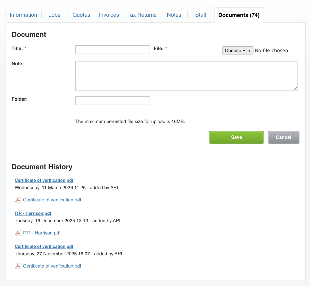Switch to the Notes tab
The image size is (310, 286).
click(x=174, y=15)
